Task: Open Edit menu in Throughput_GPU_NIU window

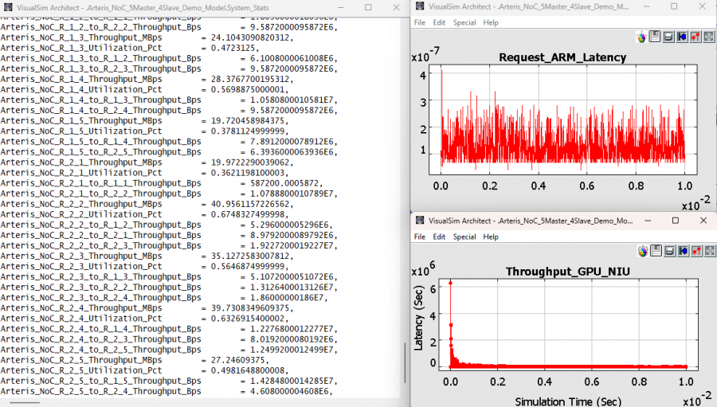Action: (x=439, y=237)
